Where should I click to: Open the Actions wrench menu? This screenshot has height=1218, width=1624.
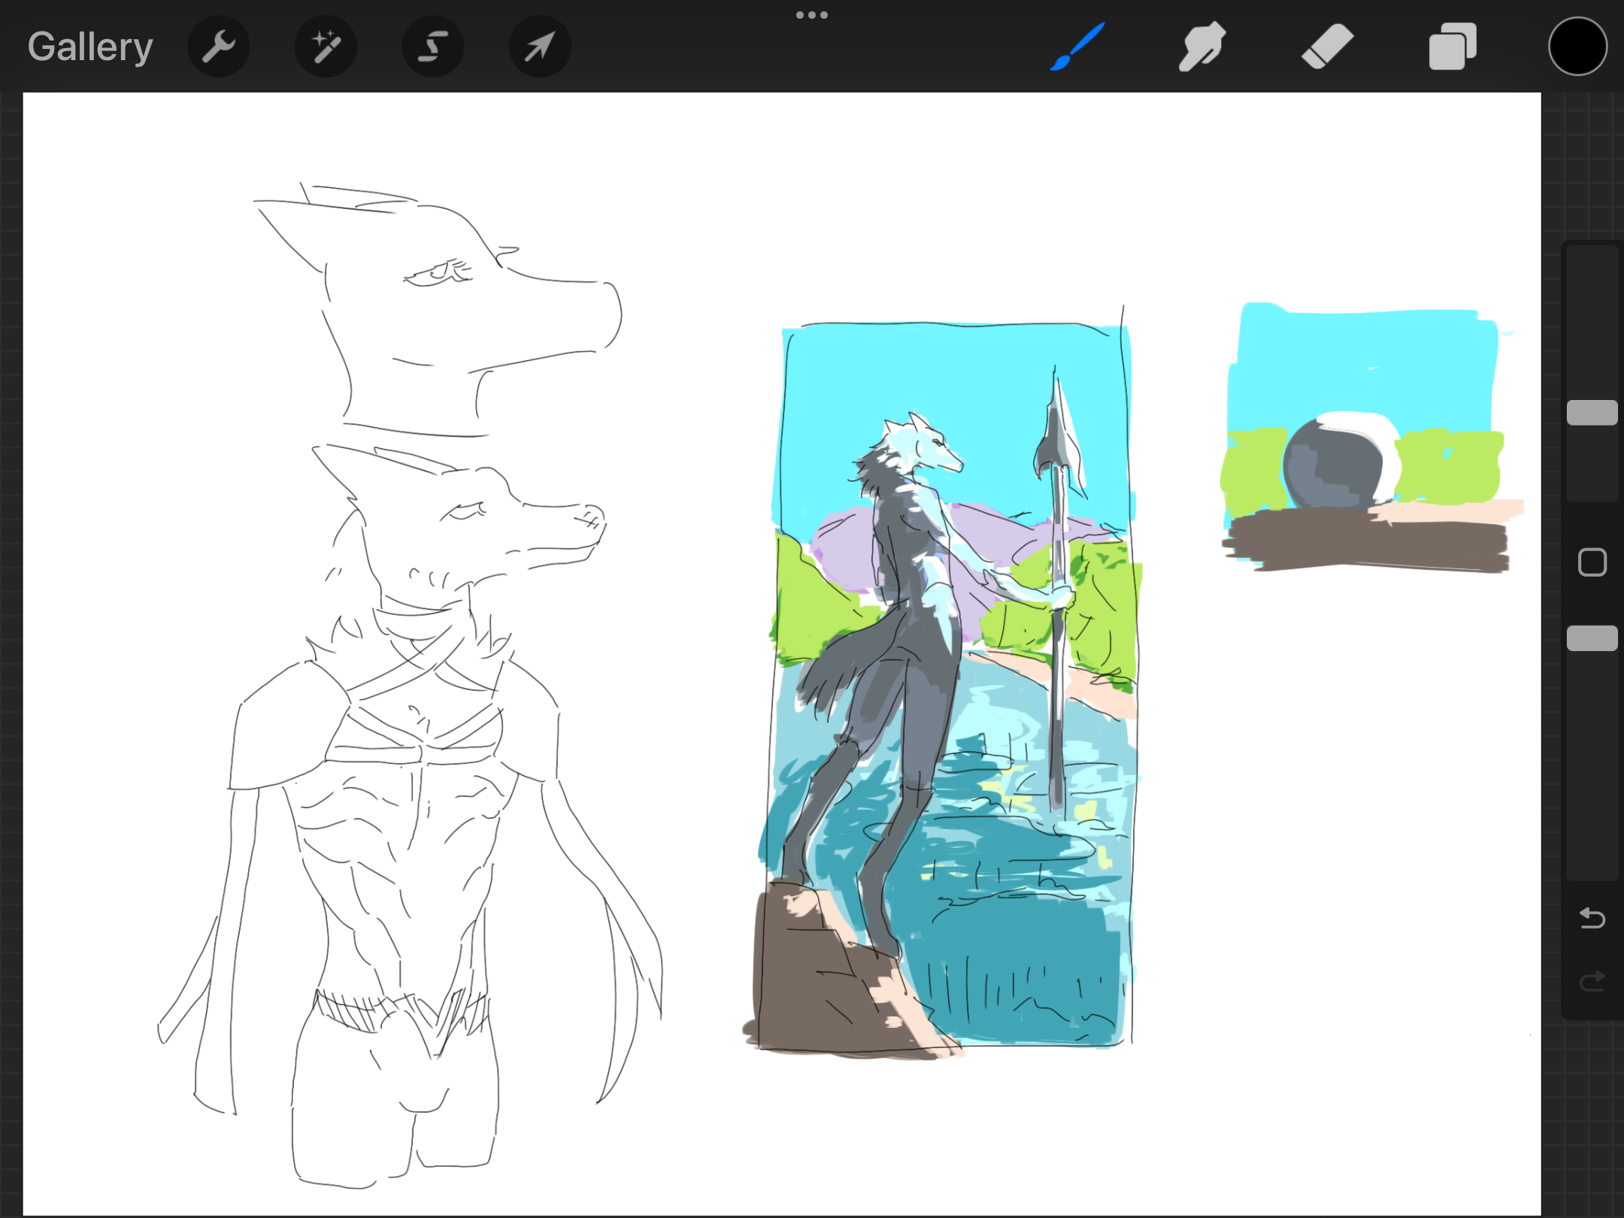pyautogui.click(x=218, y=47)
